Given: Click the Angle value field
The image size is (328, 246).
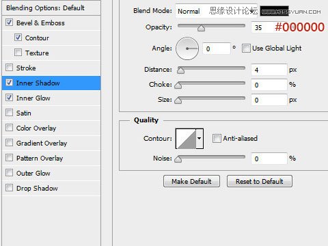Looking at the screenshot, I should pyautogui.click(x=216, y=49).
